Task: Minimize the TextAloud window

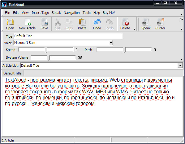Action: [x=157, y=3]
